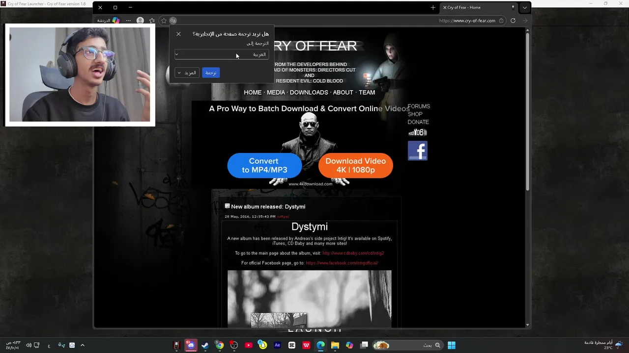This screenshot has height=353, width=629.
Task: Click the blue translate button
Action: pos(211,73)
